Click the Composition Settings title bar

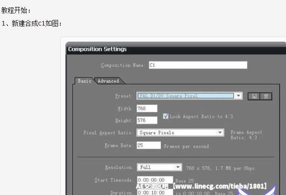pos(176,49)
